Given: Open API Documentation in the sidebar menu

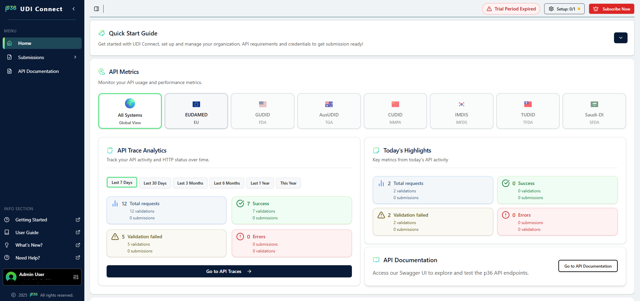Looking at the screenshot, I should tap(42, 71).
